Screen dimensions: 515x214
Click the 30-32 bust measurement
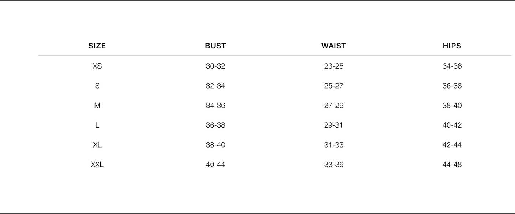point(215,66)
